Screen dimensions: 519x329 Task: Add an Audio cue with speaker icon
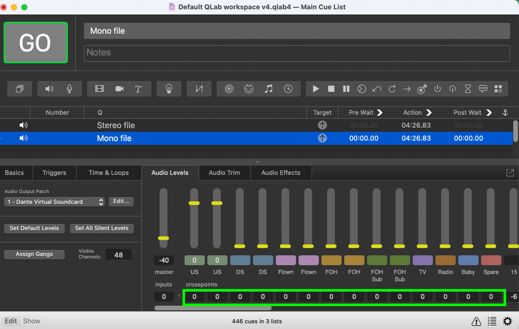pos(49,89)
